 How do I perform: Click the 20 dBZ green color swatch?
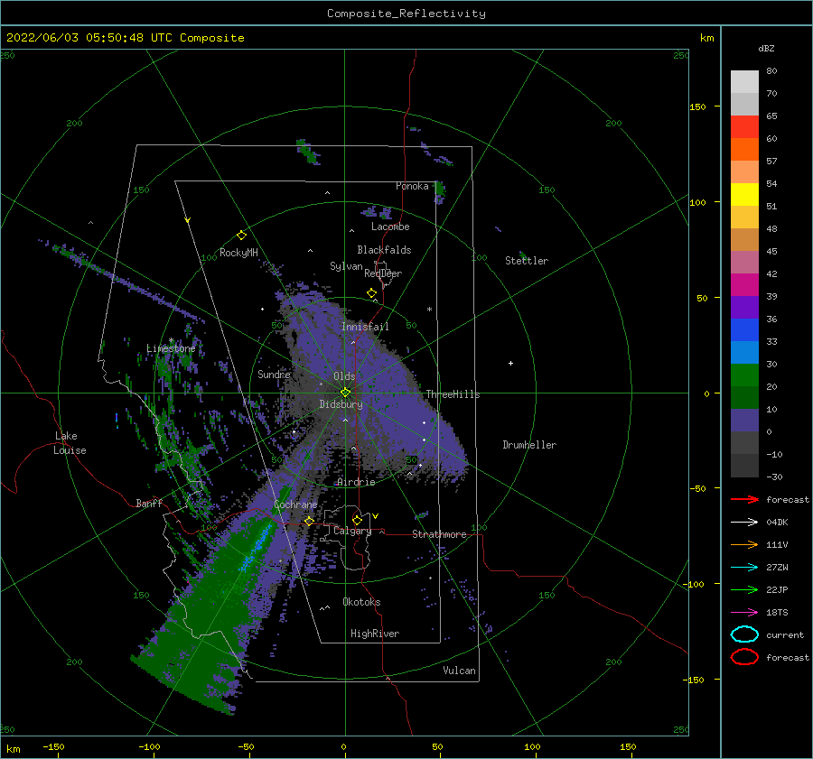pyautogui.click(x=744, y=375)
